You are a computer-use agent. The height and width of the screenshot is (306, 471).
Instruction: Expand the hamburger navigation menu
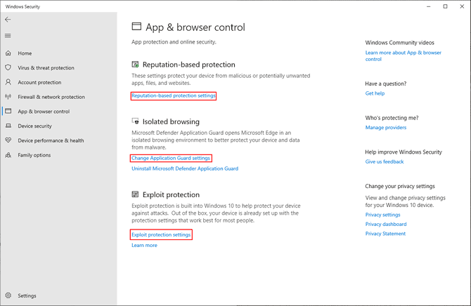pyautogui.click(x=8, y=36)
